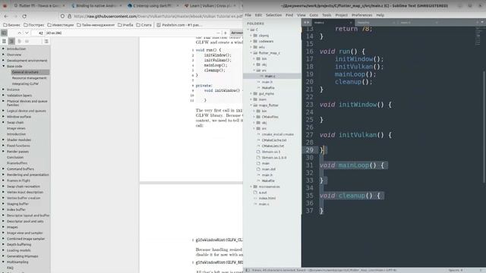Open Resource management outline item

click(29, 78)
